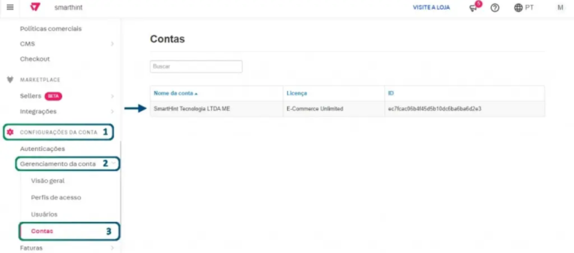The height and width of the screenshot is (253, 574).
Task: Select the Contas submenu item
Action: tap(42, 231)
